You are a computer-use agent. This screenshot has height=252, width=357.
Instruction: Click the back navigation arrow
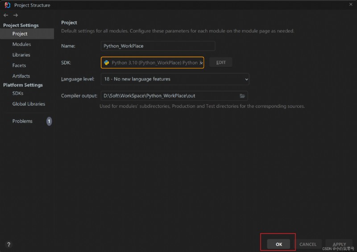(6, 15)
